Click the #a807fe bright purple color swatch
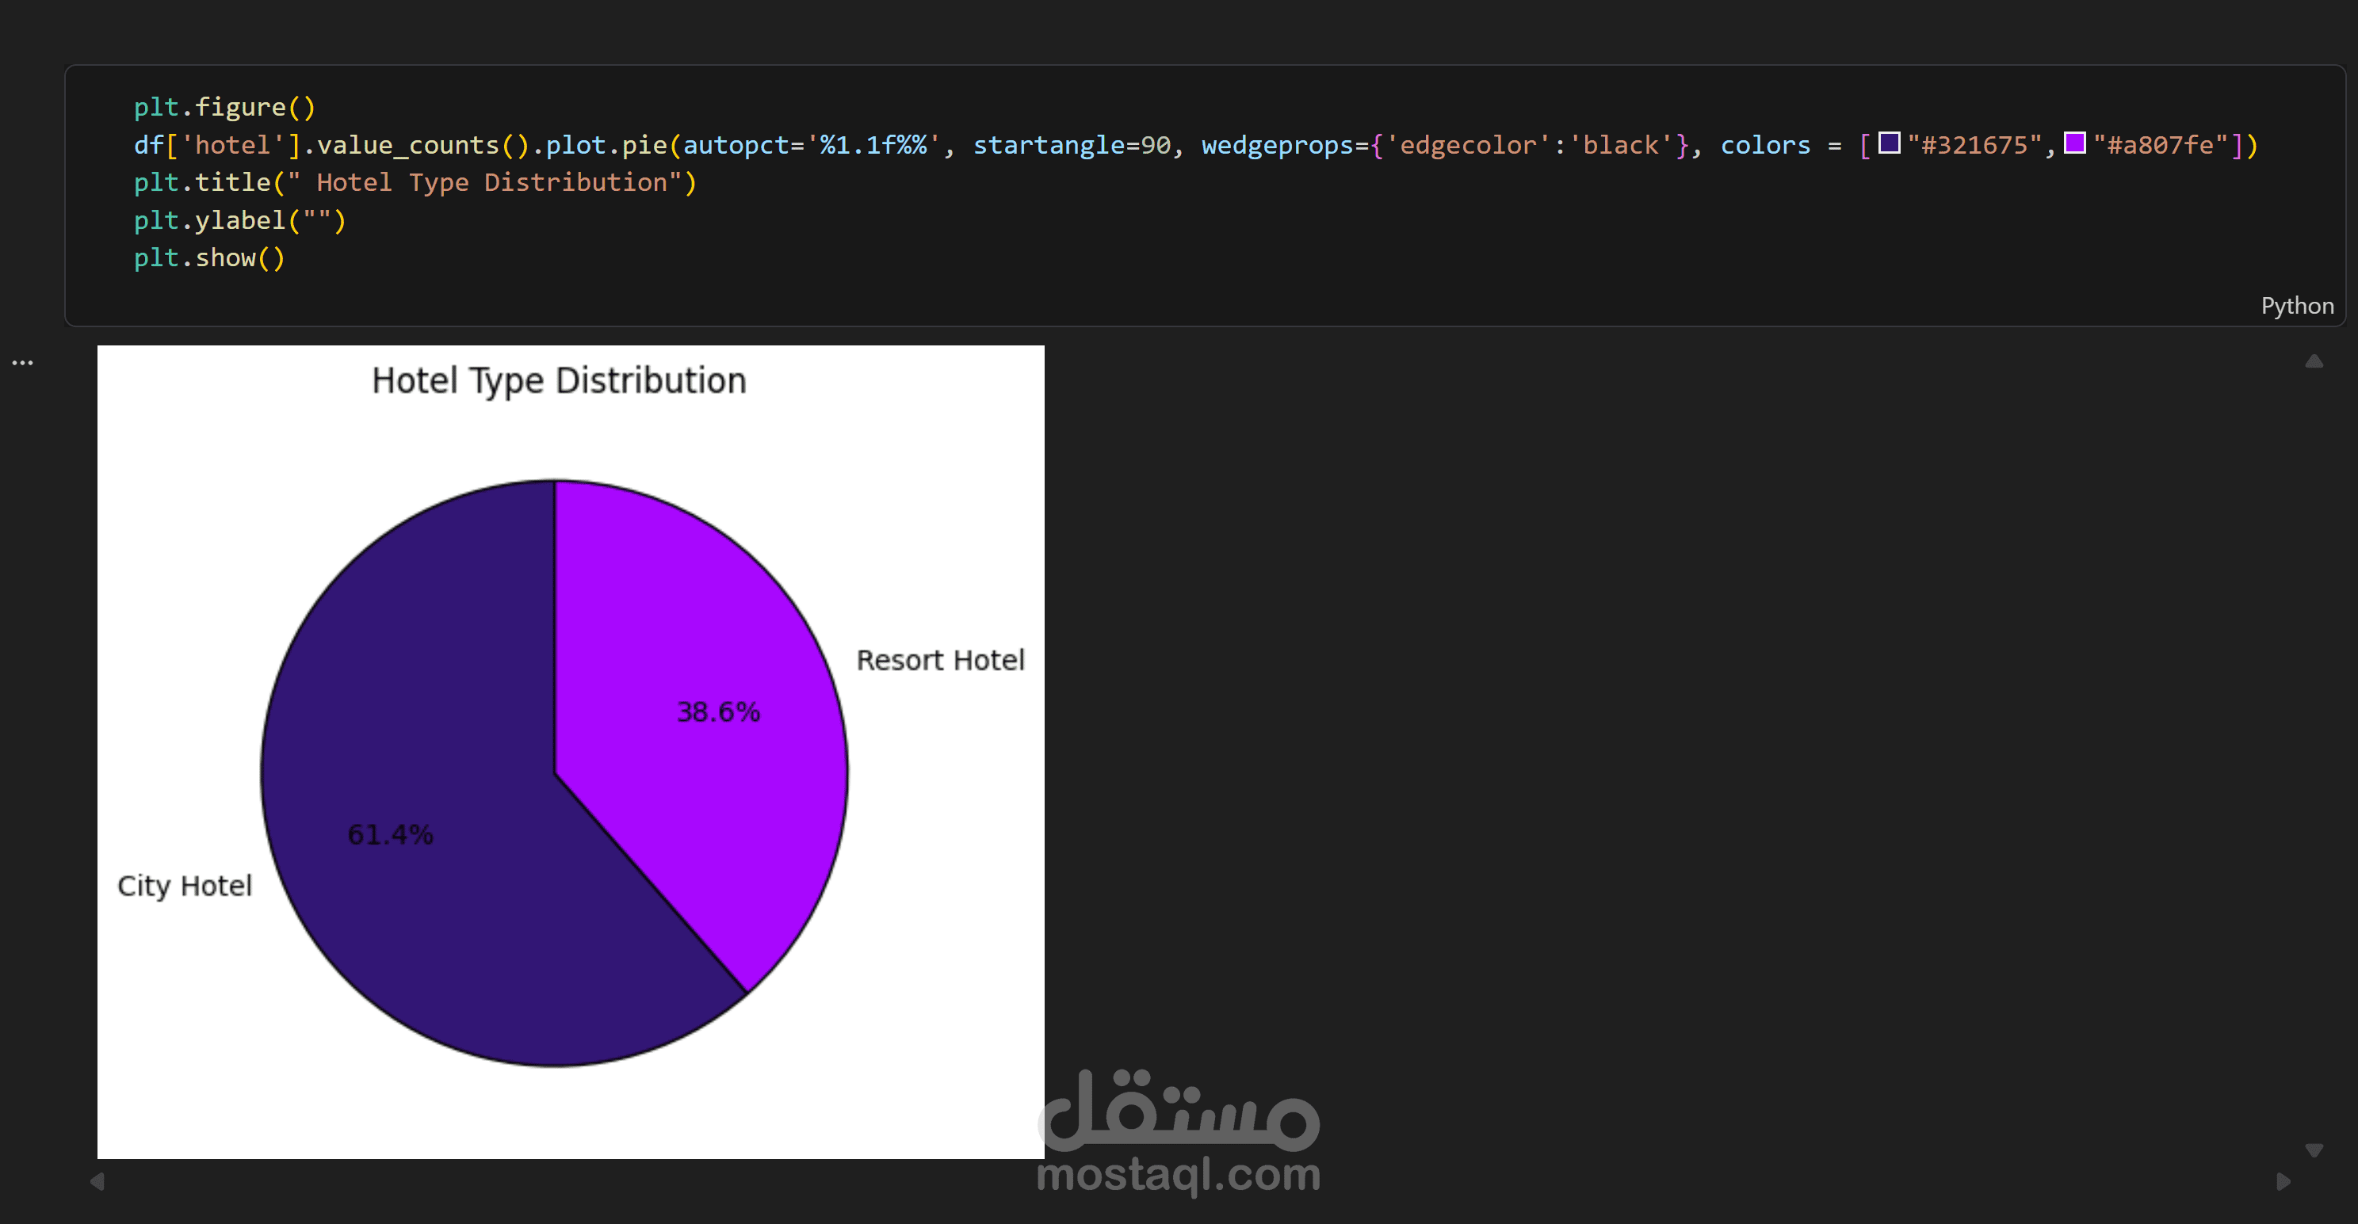The height and width of the screenshot is (1224, 2358). click(x=2074, y=143)
